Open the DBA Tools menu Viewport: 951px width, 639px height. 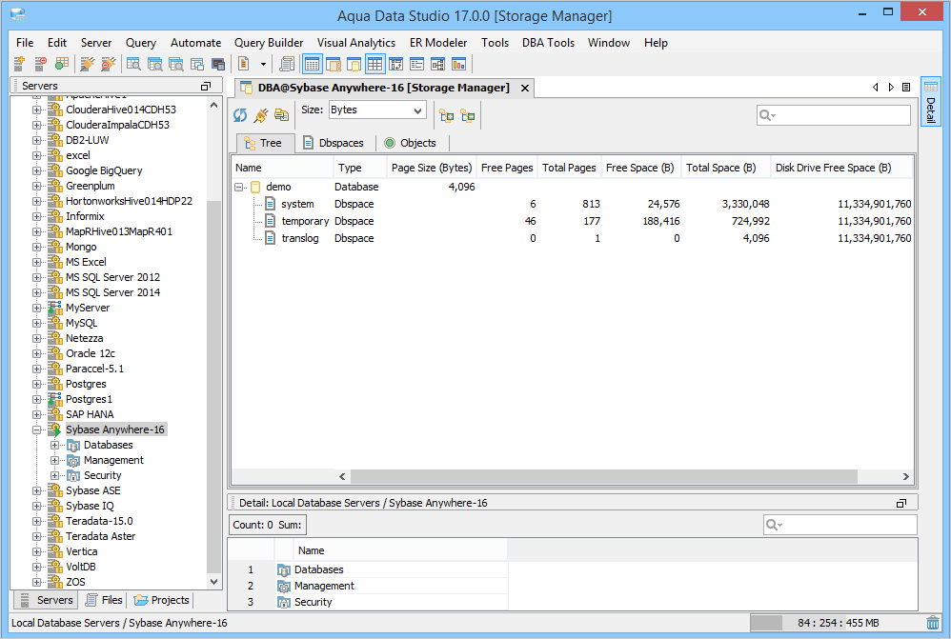[x=548, y=43]
